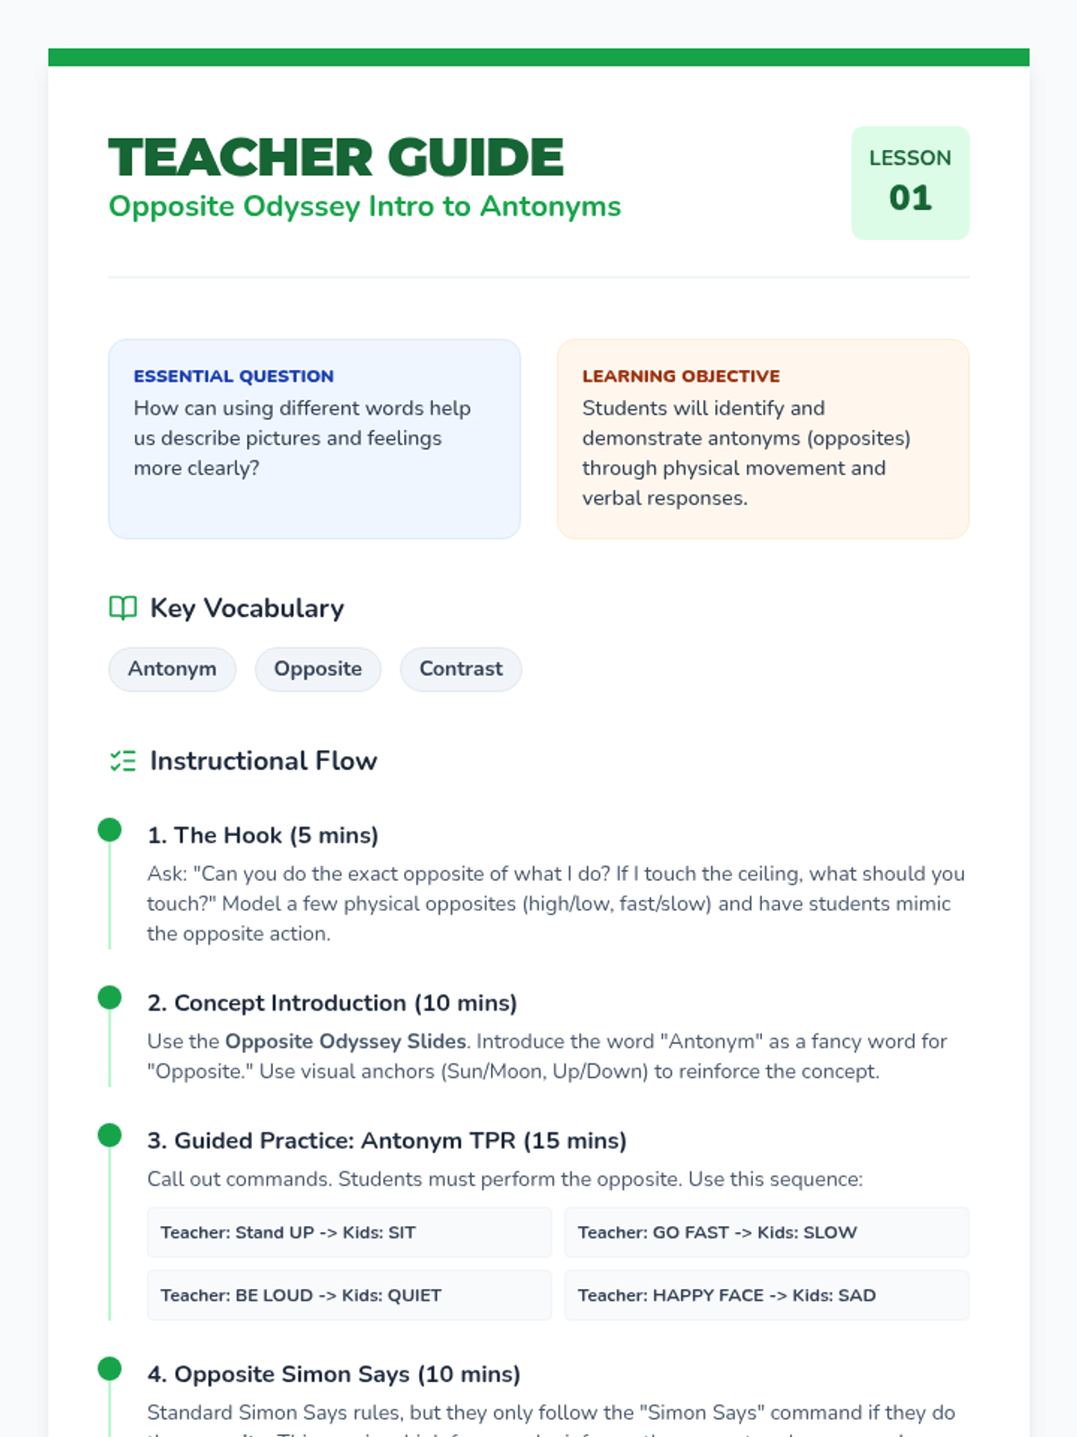Select the Contrast vocabulary chip
This screenshot has height=1437, width=1077.
pos(460,669)
